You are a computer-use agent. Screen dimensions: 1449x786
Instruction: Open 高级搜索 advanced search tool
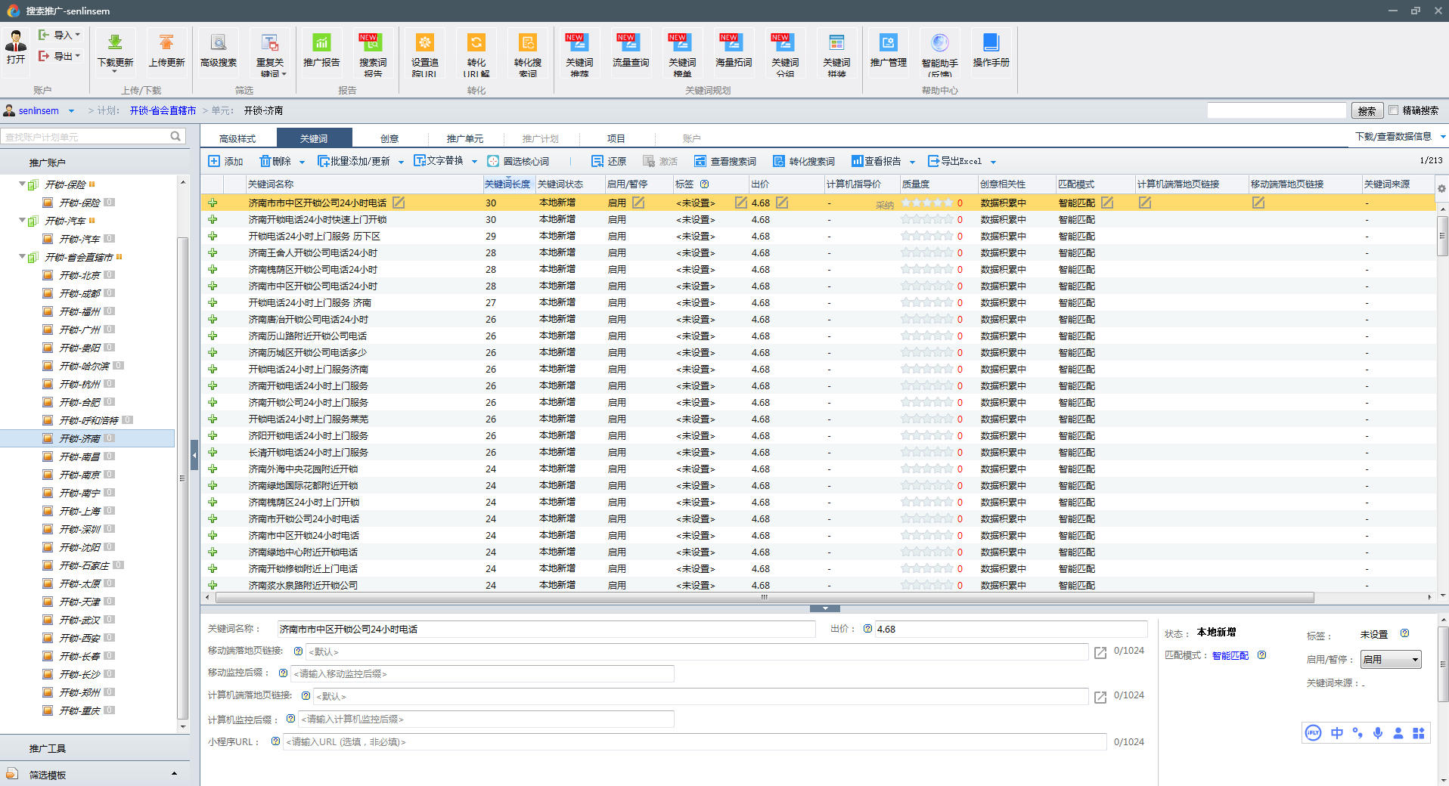[x=219, y=43]
